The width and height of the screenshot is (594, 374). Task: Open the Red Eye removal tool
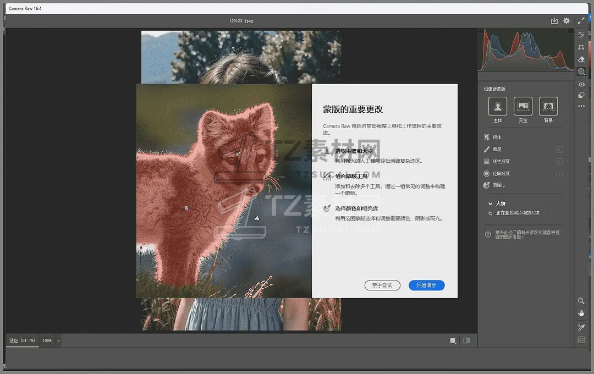click(581, 84)
